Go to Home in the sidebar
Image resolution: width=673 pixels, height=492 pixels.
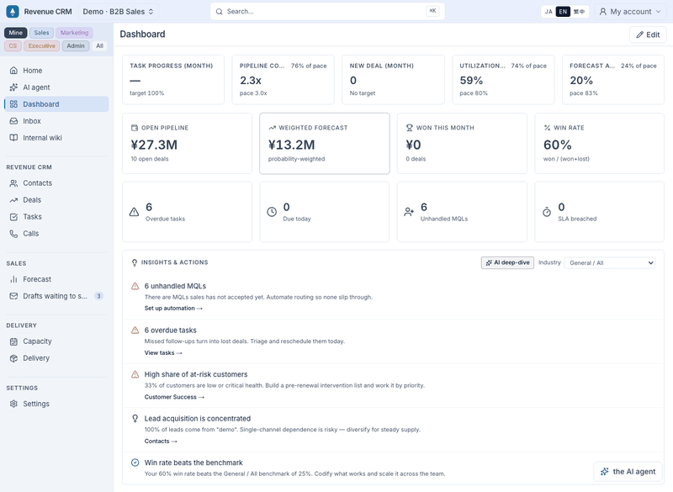click(56, 71)
